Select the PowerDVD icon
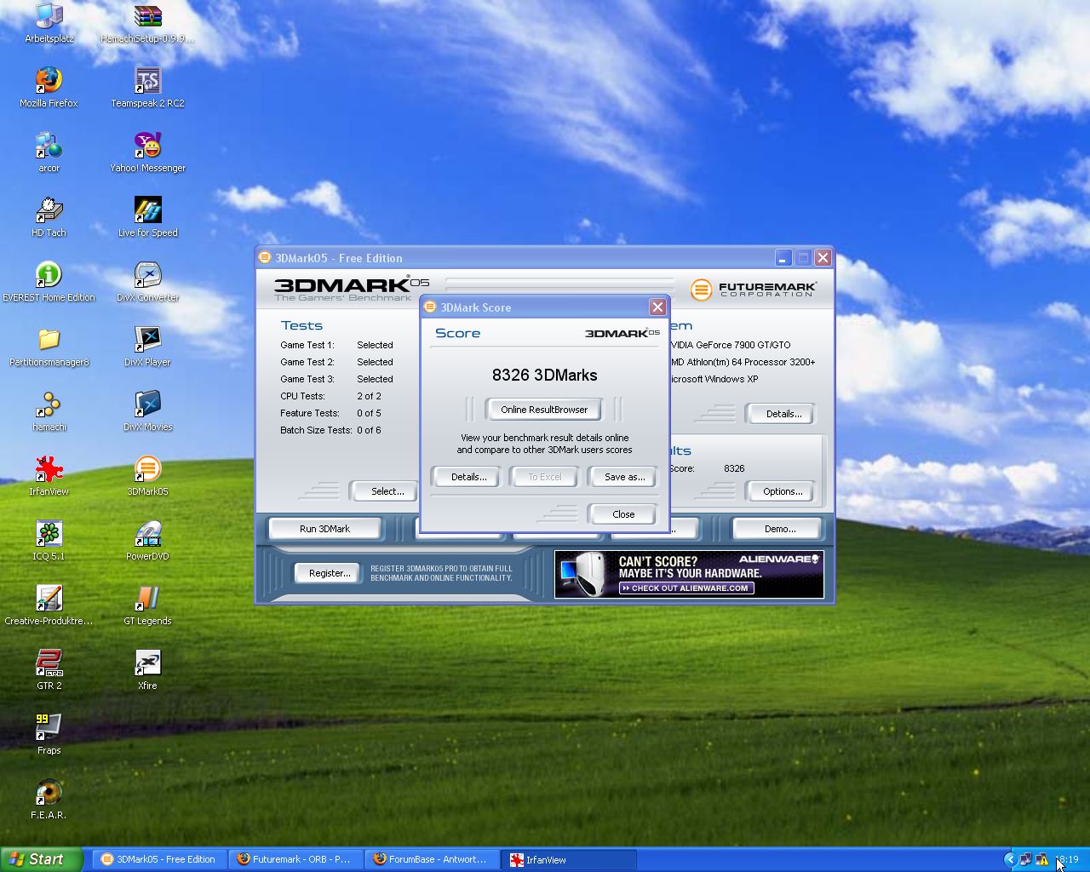Viewport: 1090px width, 872px height. (147, 541)
